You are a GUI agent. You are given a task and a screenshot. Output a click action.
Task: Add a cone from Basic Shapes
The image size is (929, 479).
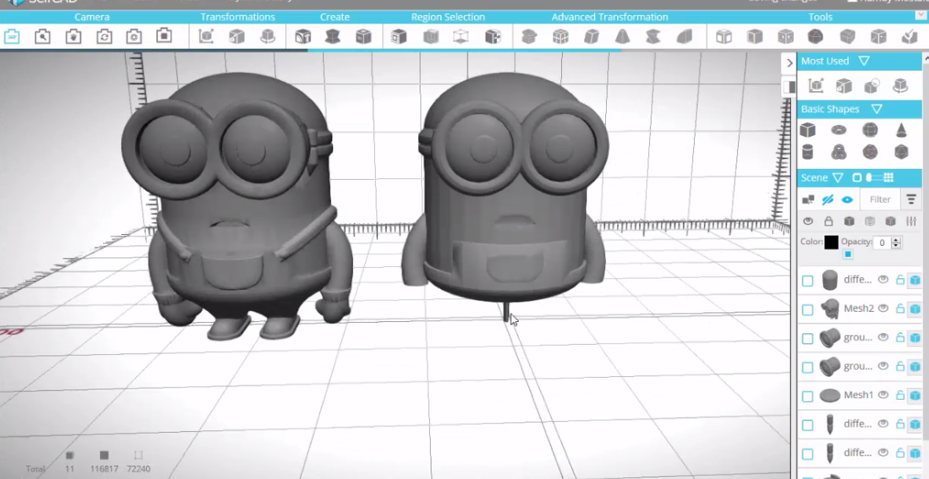901,130
